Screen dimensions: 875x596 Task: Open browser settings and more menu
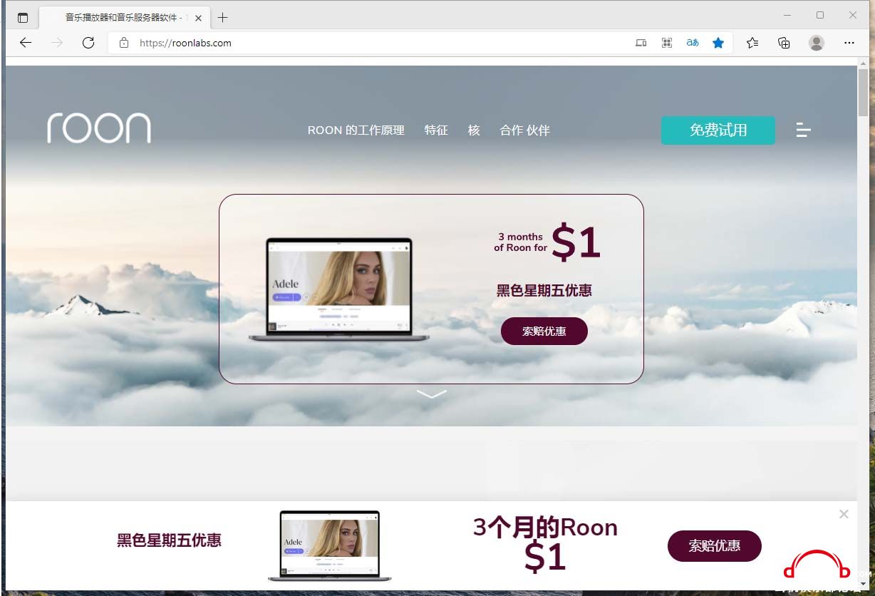coord(849,43)
